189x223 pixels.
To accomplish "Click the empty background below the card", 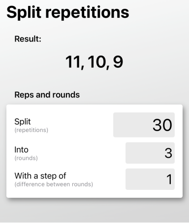I will [94, 211].
